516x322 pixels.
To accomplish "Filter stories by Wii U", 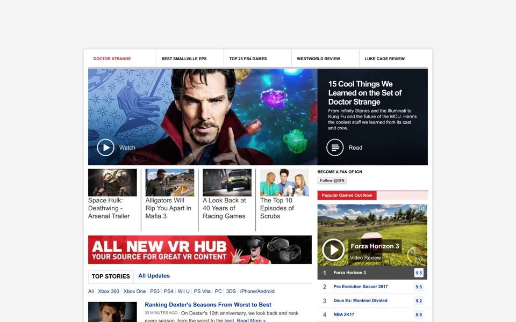I will [x=184, y=291].
